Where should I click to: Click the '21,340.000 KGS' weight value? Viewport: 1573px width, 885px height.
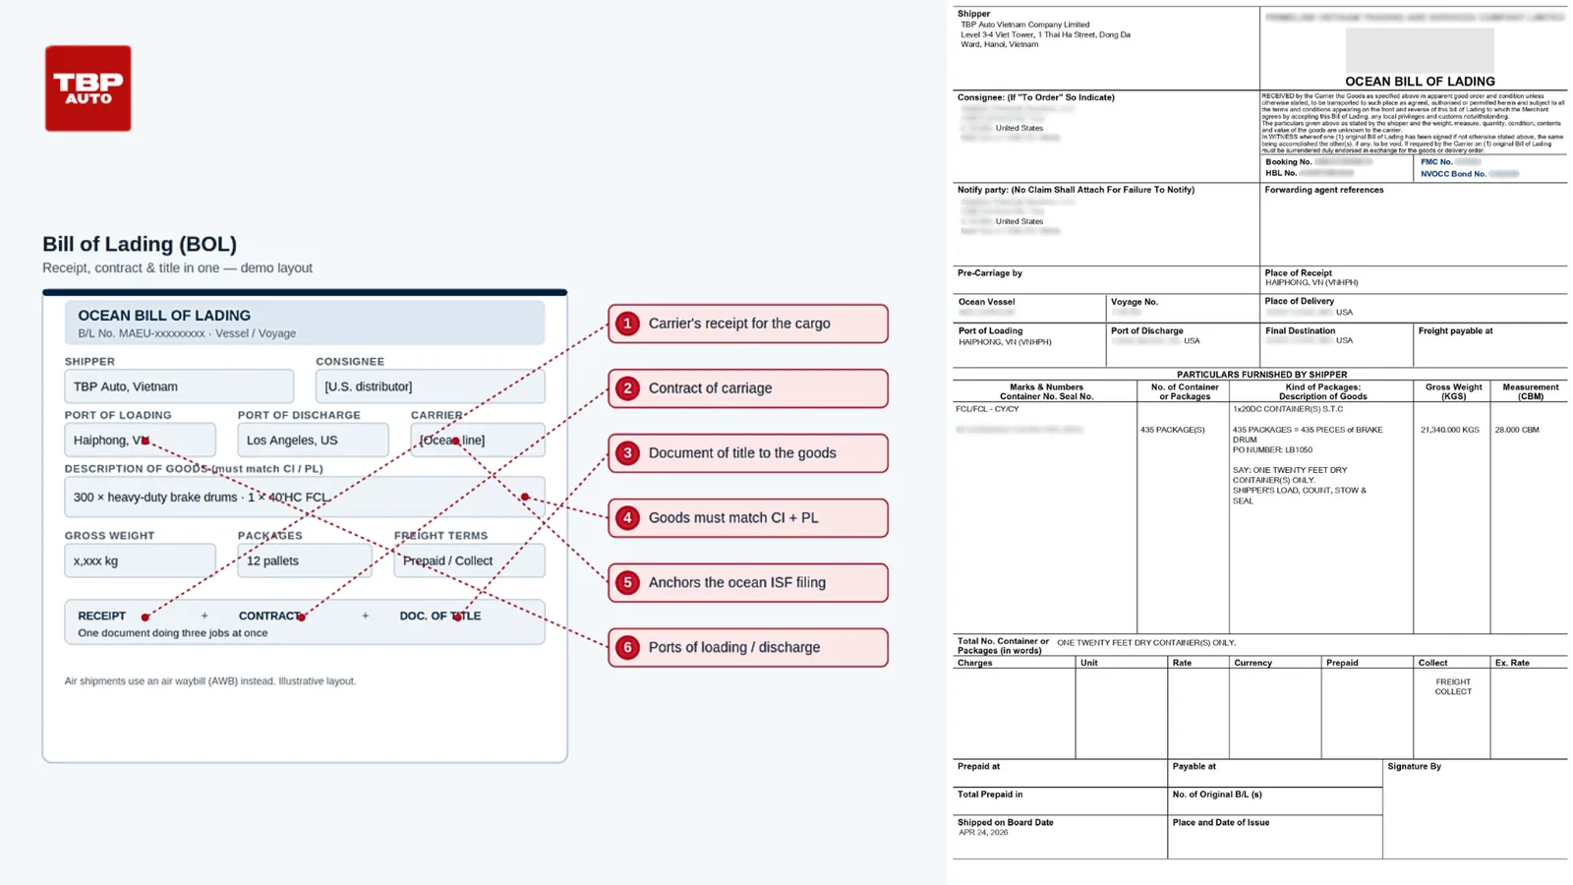click(1449, 430)
